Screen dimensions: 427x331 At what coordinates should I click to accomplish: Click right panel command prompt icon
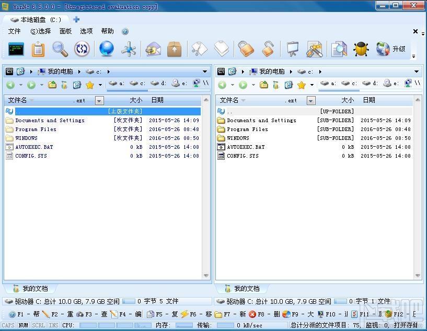pos(221,72)
